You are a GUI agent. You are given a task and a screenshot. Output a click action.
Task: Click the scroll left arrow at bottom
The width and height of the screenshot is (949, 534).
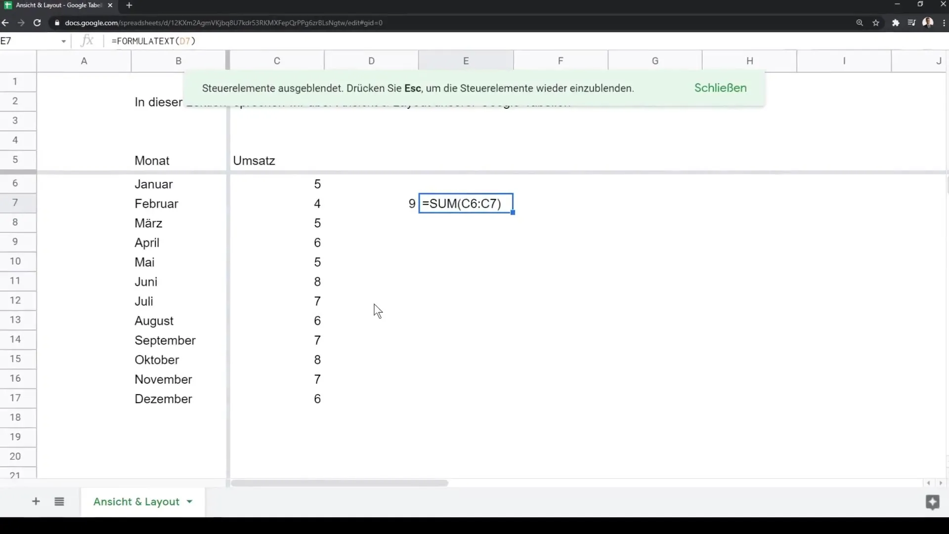point(929,483)
